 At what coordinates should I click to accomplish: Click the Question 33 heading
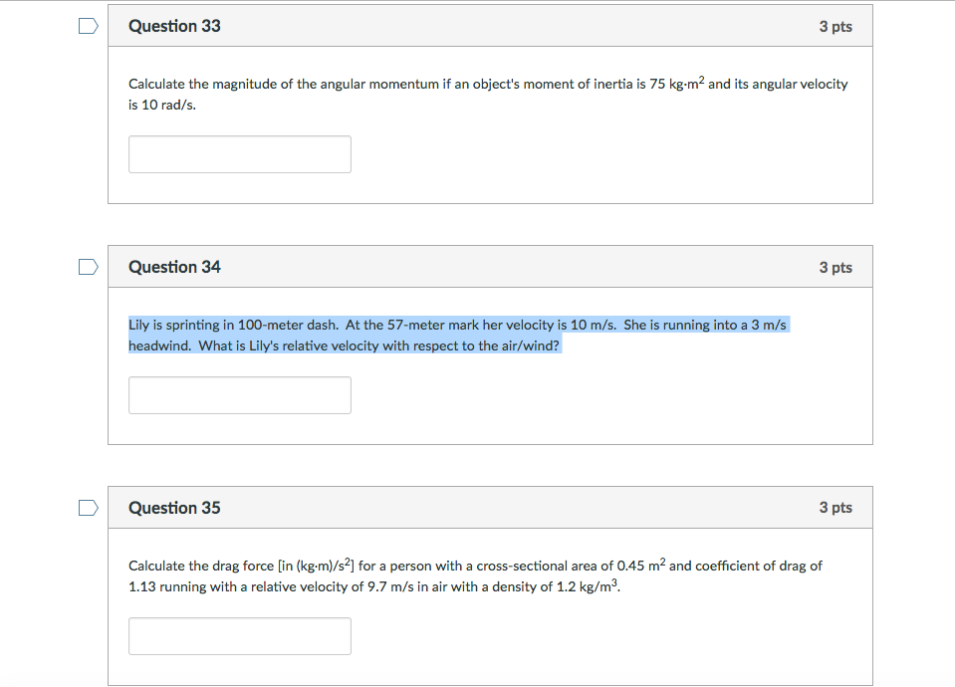click(175, 26)
